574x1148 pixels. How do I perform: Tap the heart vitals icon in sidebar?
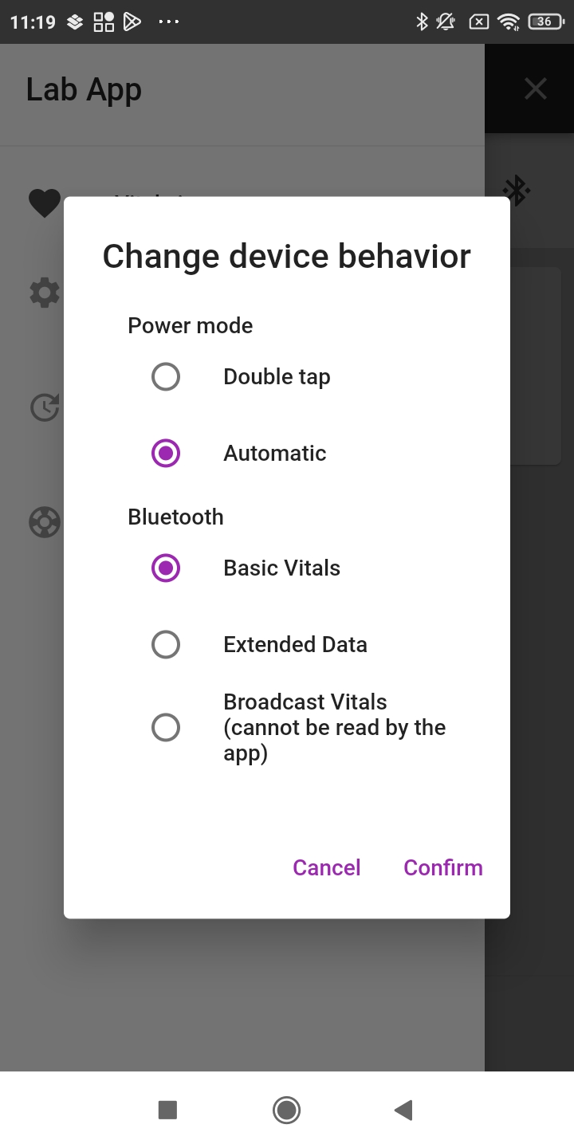point(45,203)
